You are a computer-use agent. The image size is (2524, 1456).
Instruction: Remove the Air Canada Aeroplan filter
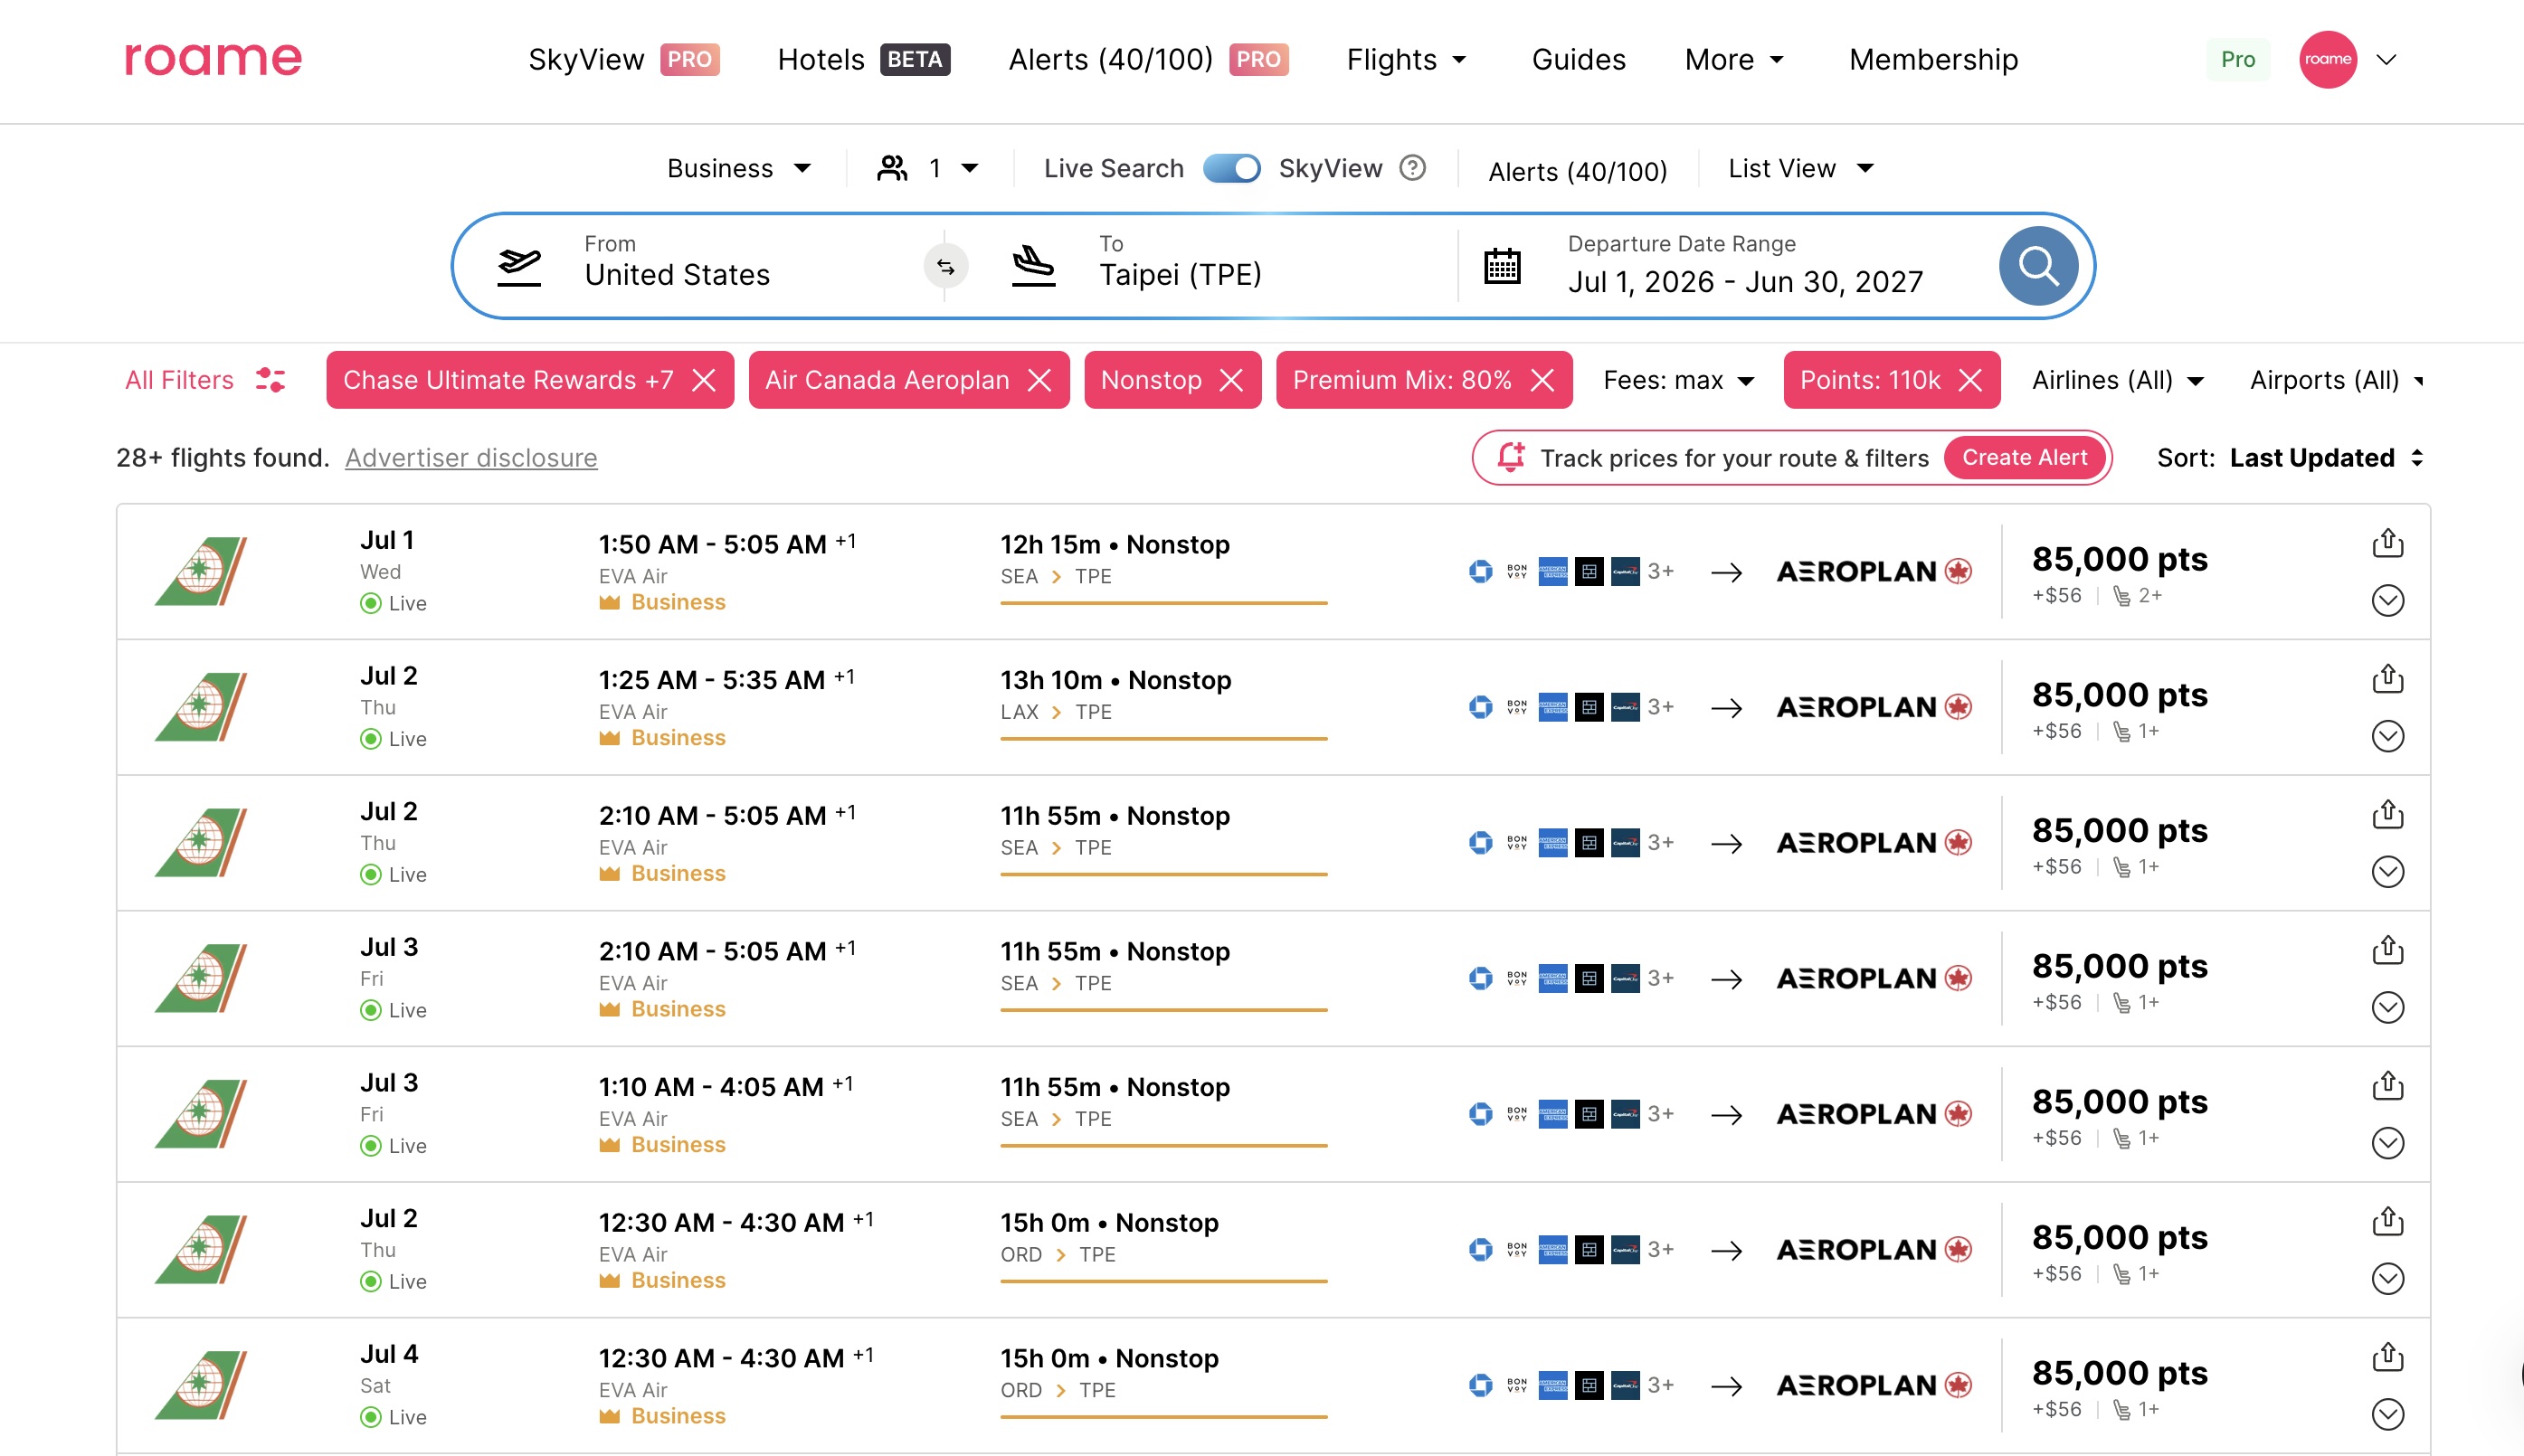pos(1039,380)
